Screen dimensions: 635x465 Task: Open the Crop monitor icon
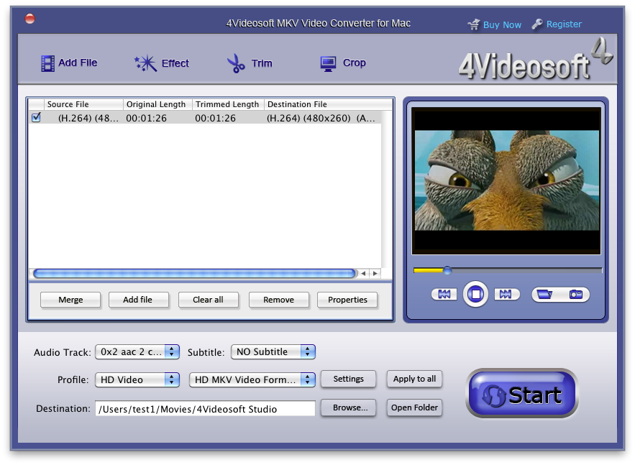(328, 64)
